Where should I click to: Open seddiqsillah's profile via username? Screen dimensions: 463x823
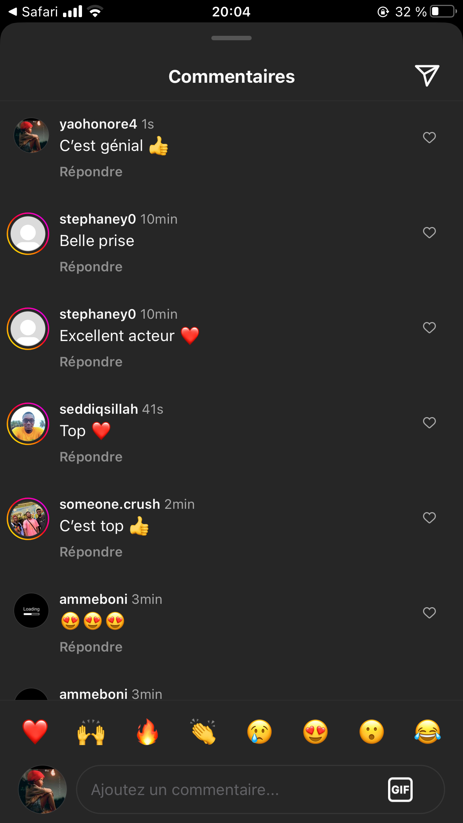pyautogui.click(x=99, y=409)
